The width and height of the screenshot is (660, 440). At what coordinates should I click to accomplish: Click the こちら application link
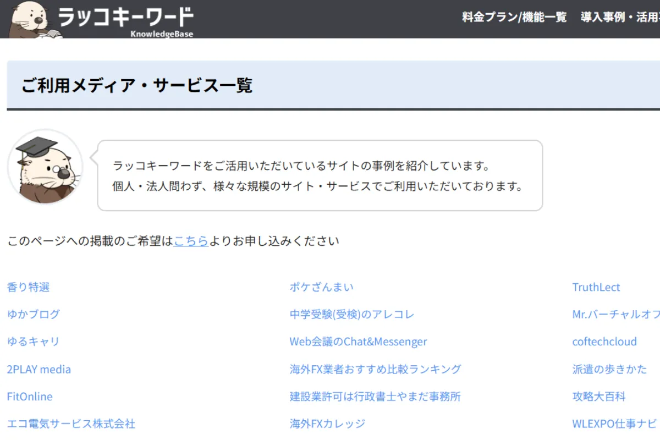point(191,241)
